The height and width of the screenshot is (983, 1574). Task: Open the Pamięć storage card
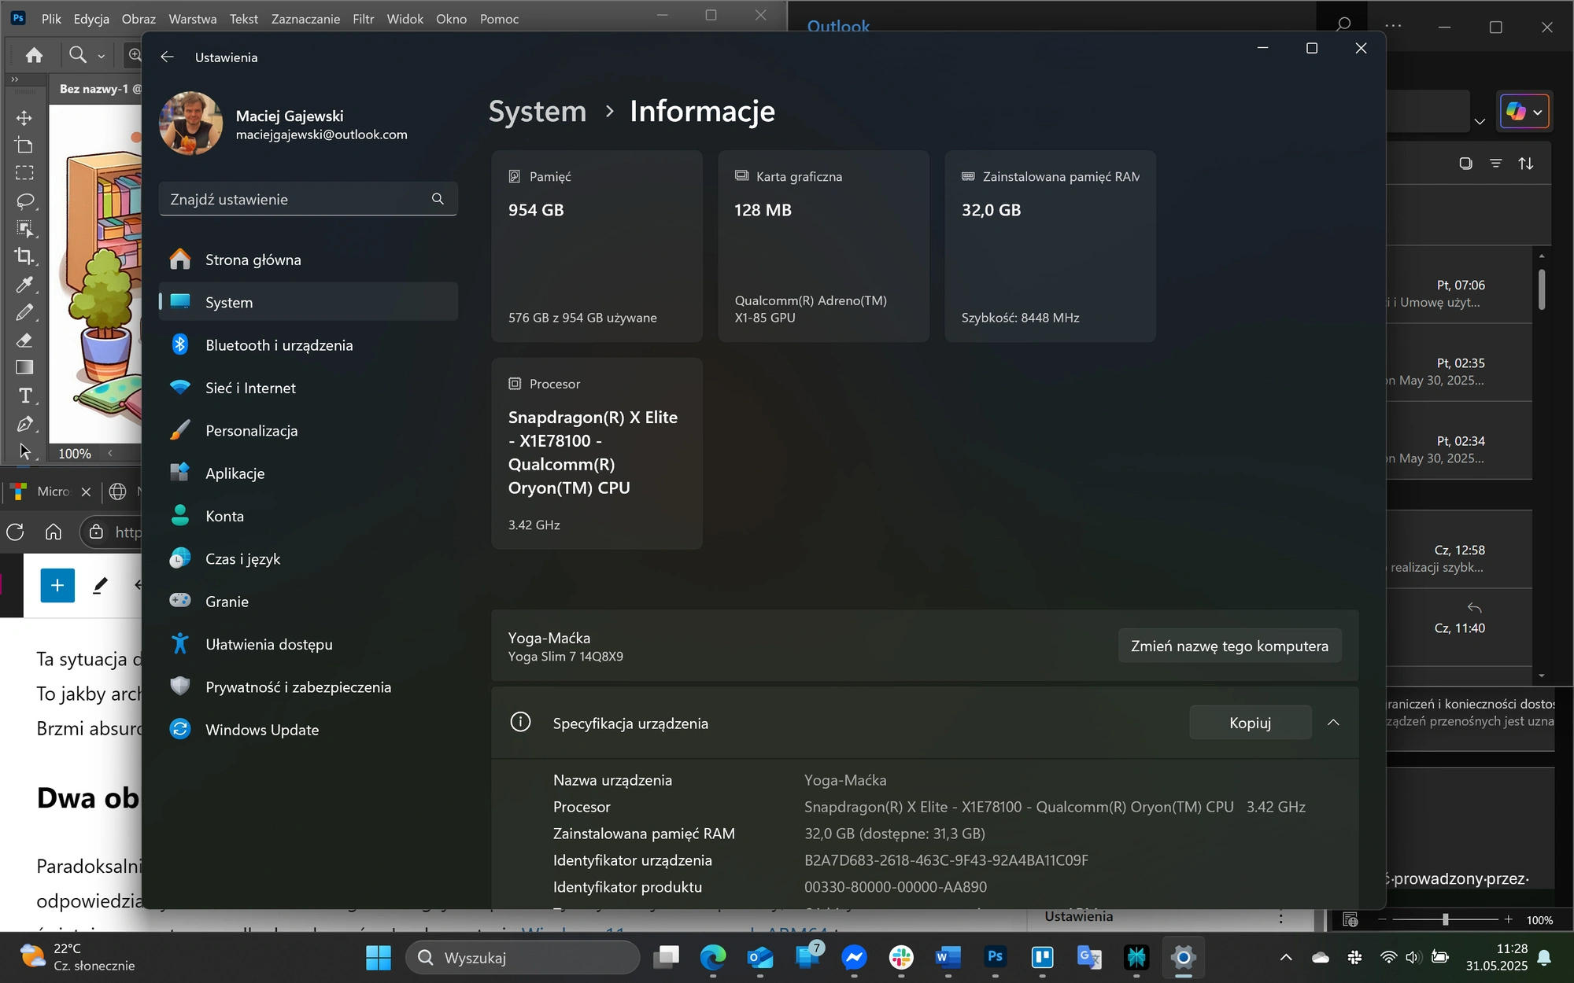tap(597, 246)
